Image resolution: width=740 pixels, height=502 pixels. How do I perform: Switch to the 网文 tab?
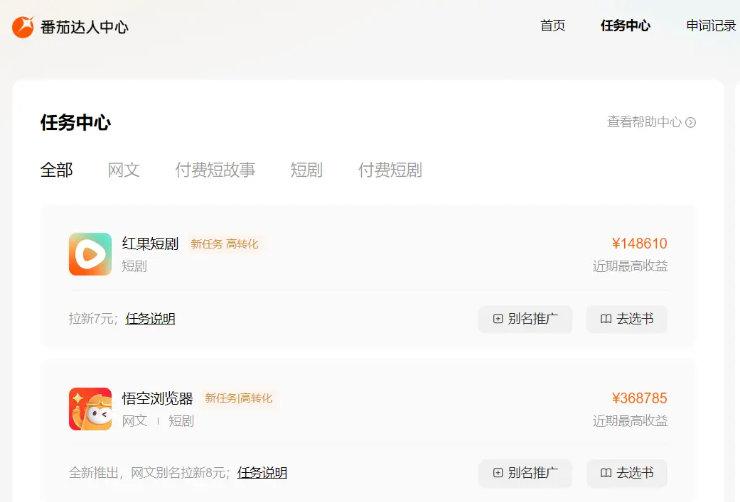pos(124,170)
